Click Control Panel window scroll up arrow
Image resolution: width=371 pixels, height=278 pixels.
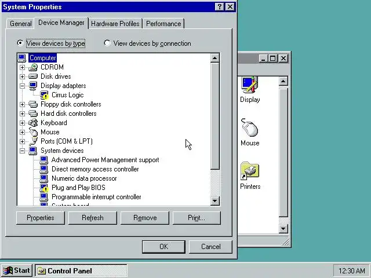click(283, 81)
